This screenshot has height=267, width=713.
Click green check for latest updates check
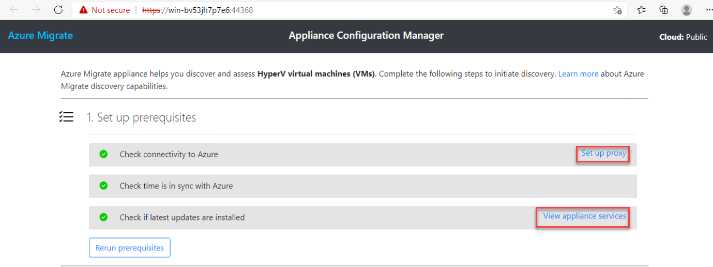103,217
